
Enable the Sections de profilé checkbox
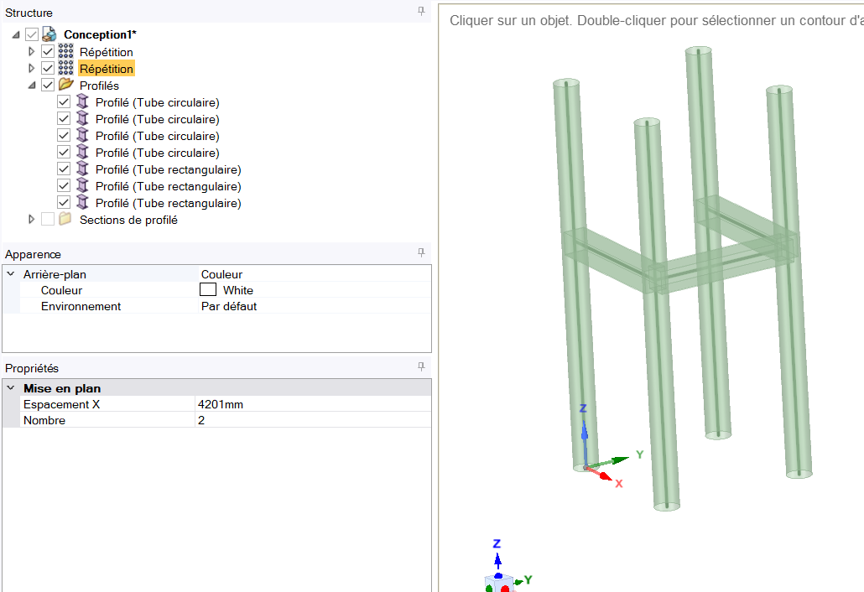[48, 220]
